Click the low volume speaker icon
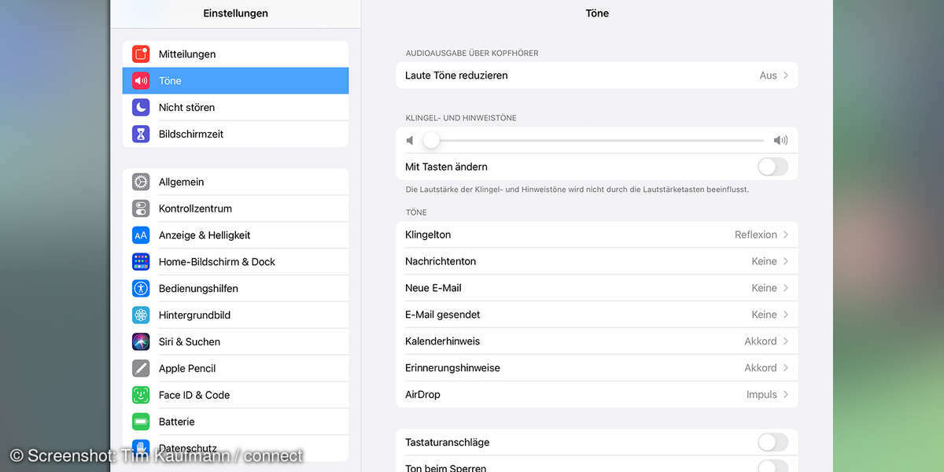This screenshot has width=944, height=472. pyautogui.click(x=410, y=140)
